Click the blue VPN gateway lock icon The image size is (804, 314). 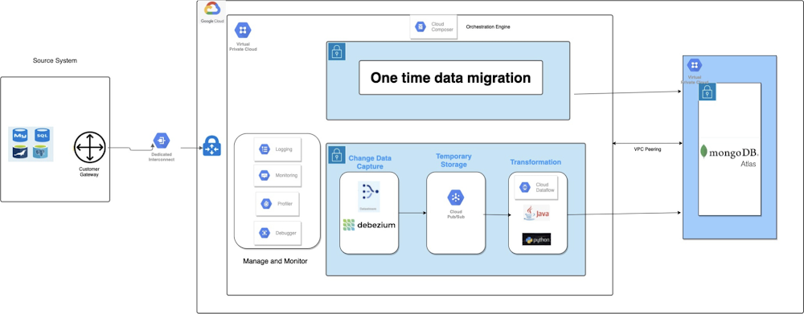point(211,146)
